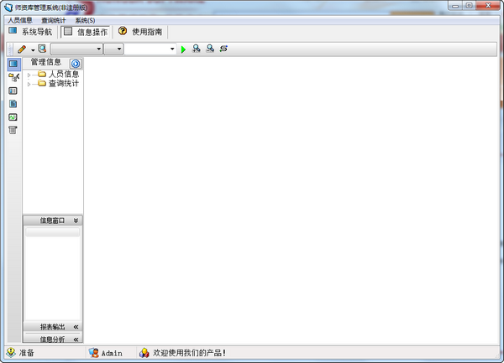Click the 系统导航 tab monitor icon

click(x=13, y=31)
